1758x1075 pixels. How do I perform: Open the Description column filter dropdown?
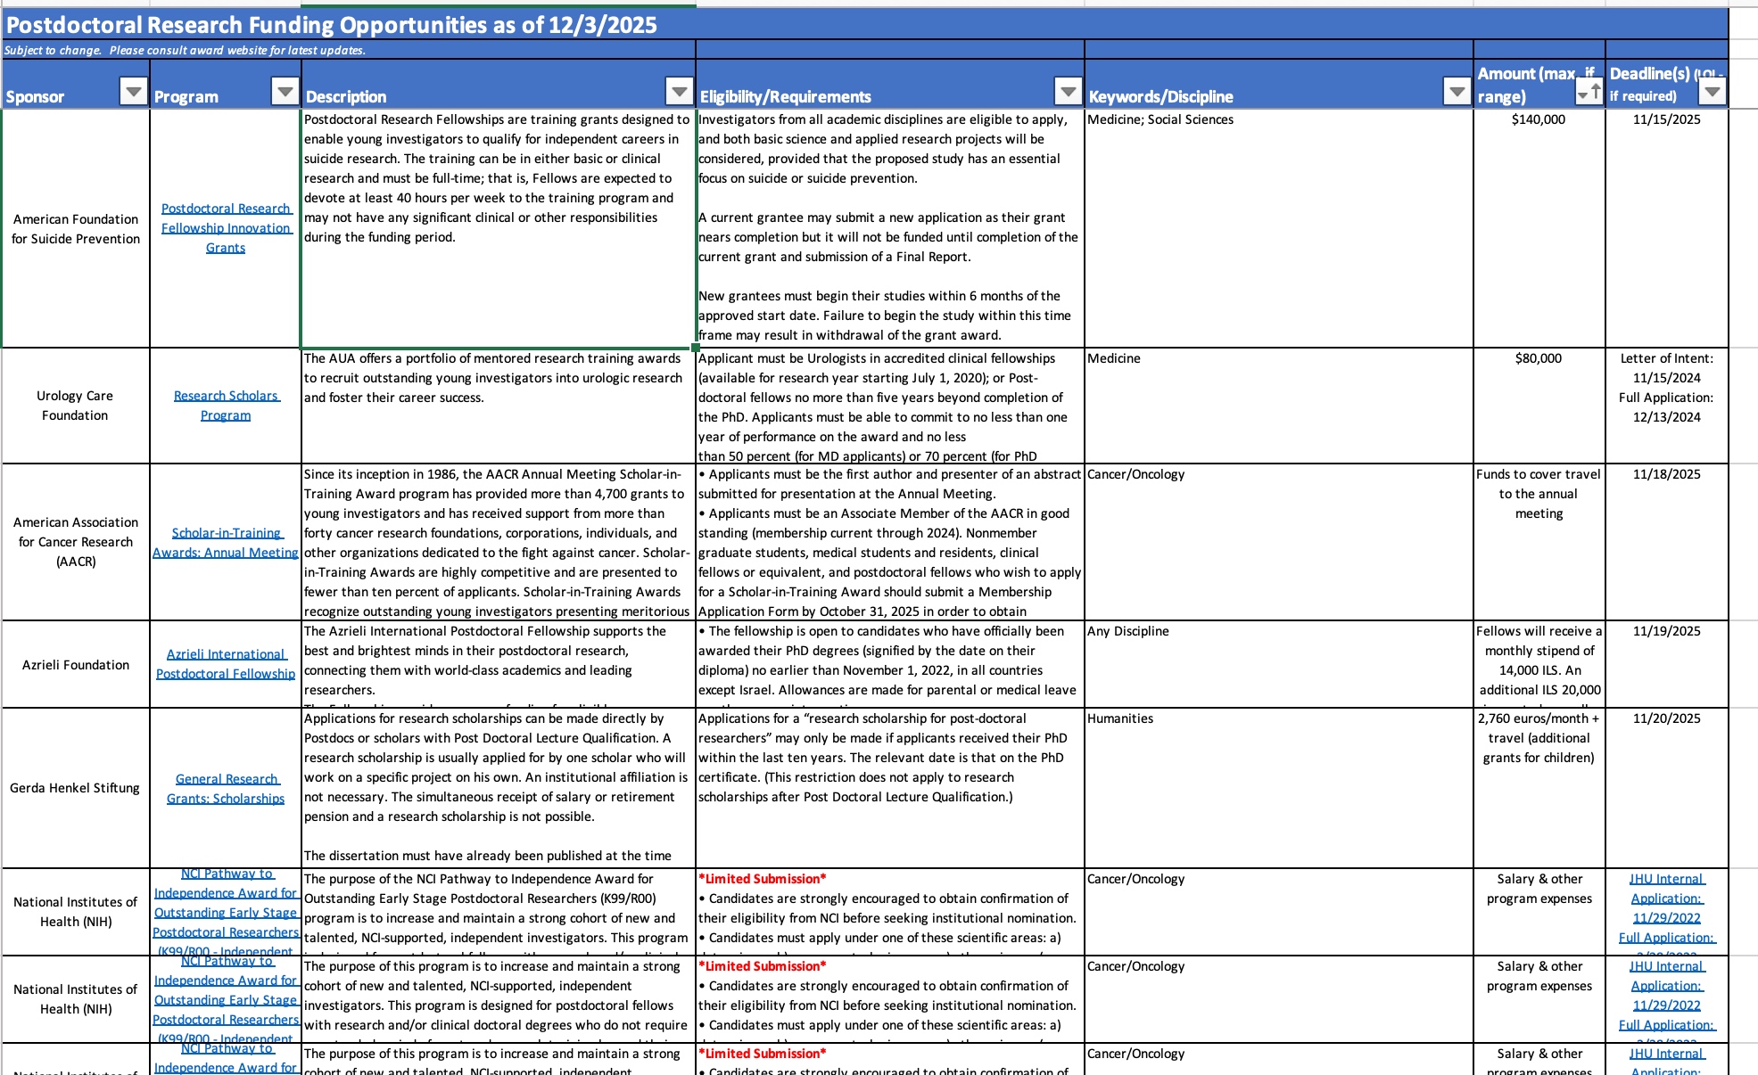(680, 91)
